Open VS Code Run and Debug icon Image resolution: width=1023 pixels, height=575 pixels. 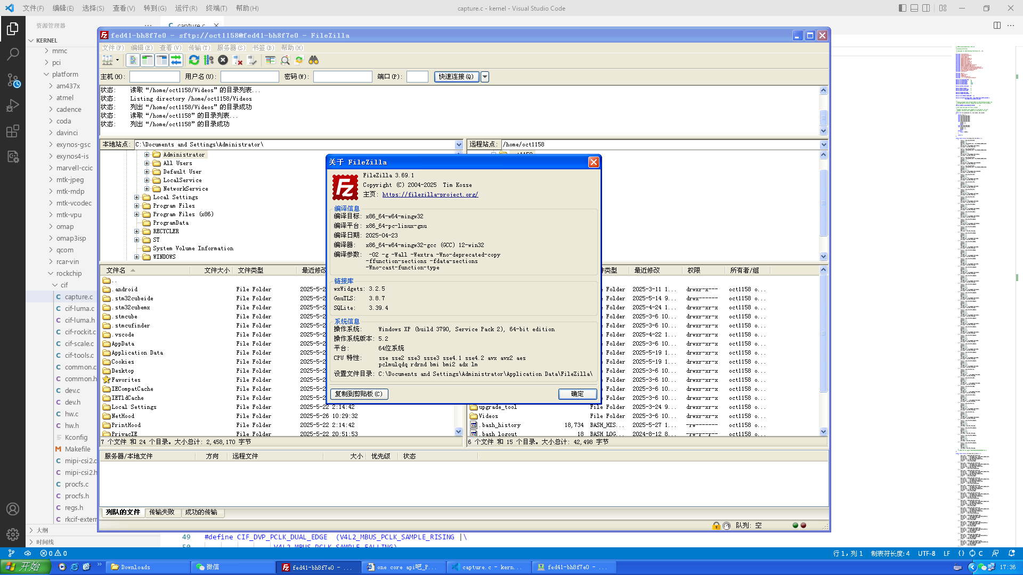click(x=13, y=105)
